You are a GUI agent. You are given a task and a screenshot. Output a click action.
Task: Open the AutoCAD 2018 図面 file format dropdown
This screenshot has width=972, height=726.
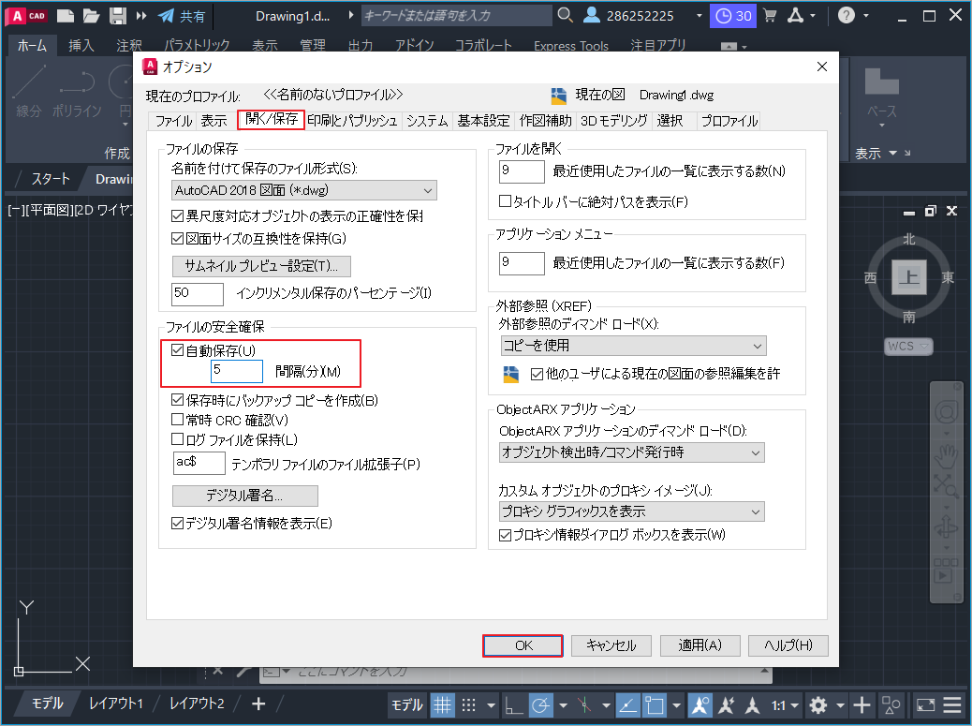(304, 191)
